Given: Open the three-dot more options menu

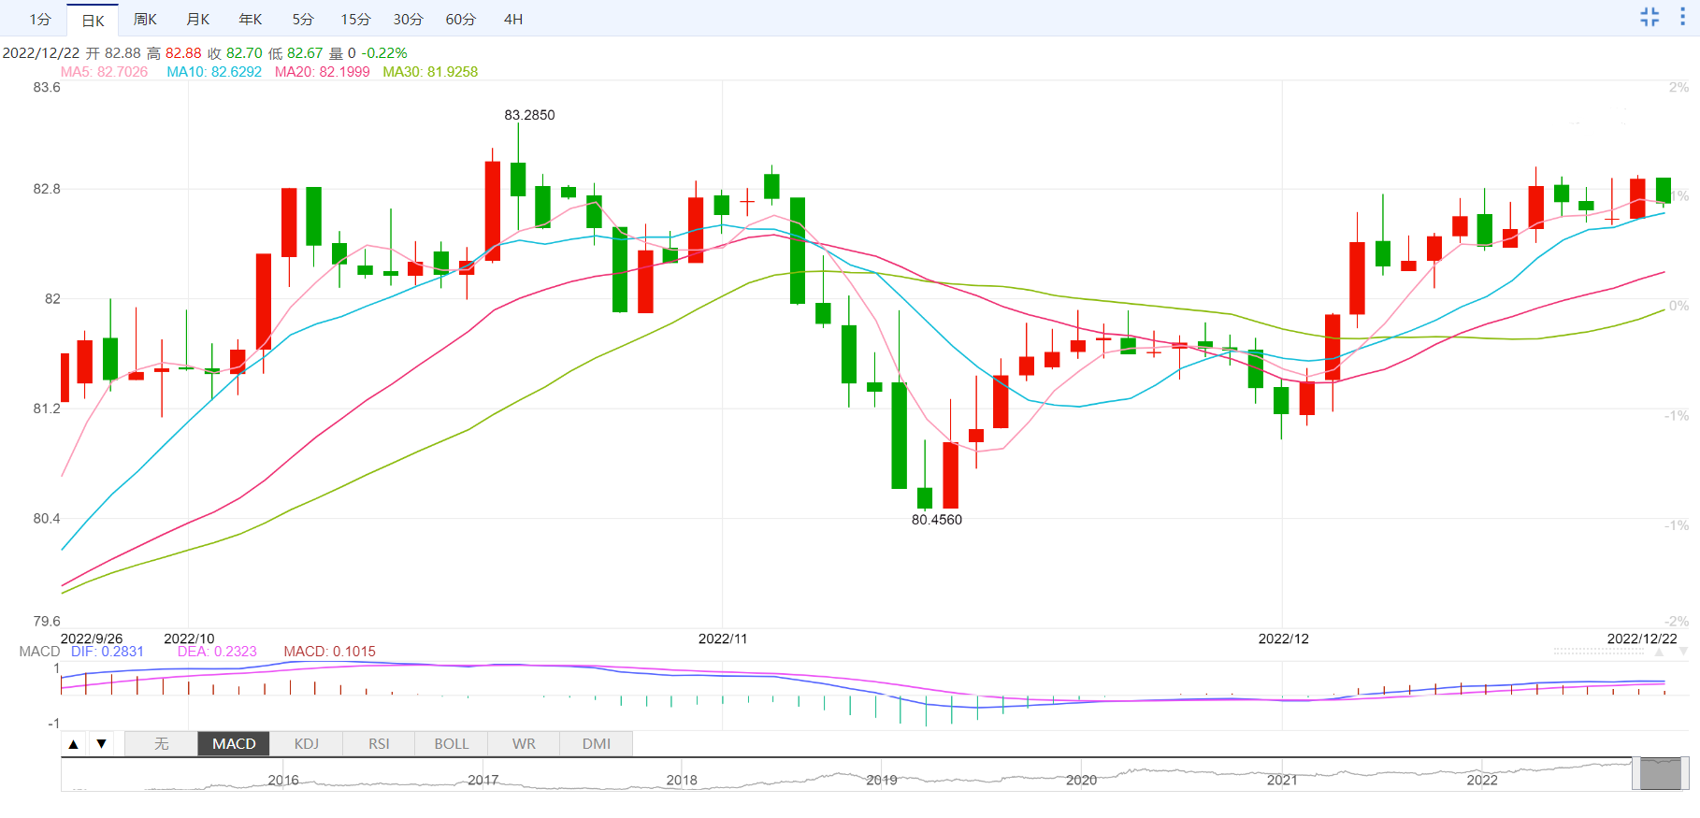Looking at the screenshot, I should (x=1682, y=17).
